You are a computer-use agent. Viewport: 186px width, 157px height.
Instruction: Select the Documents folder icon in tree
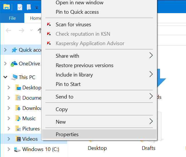(x=18, y=98)
